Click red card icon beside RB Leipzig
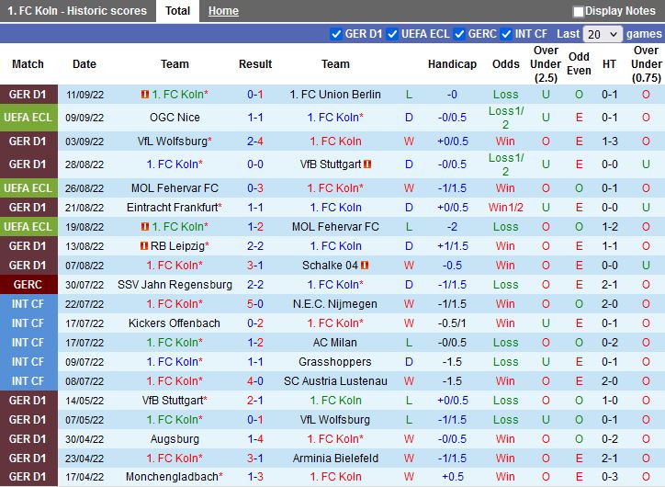This screenshot has height=487, width=665. tap(144, 245)
